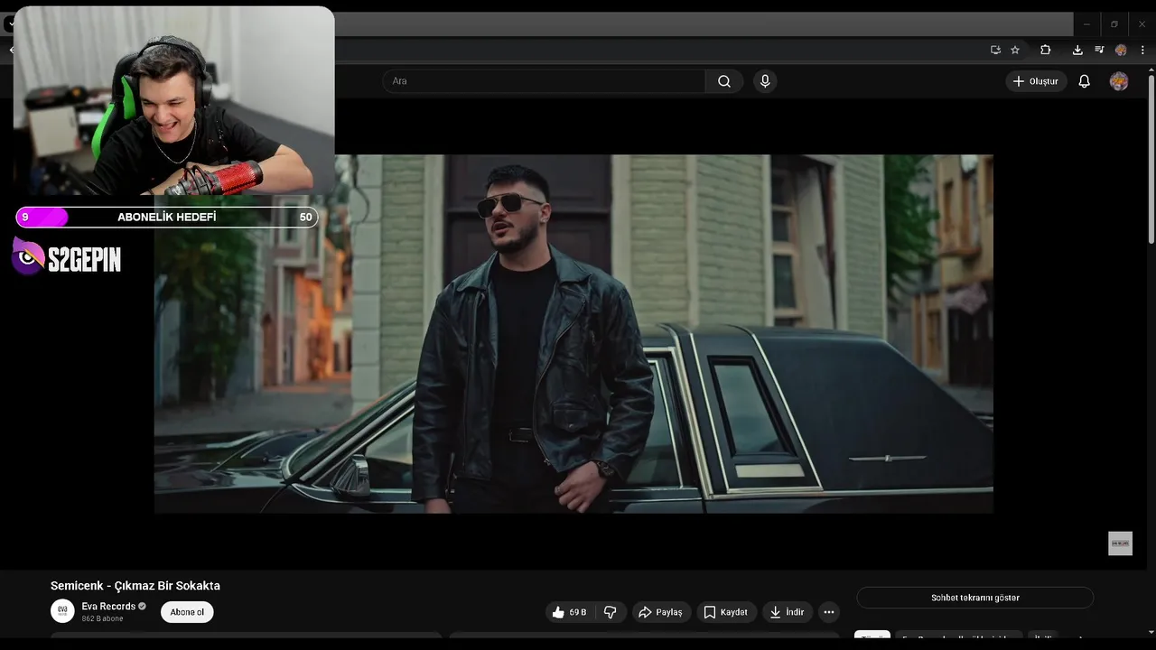Open Eva Records channel name link
Image resolution: width=1156 pixels, height=650 pixels.
(x=108, y=607)
